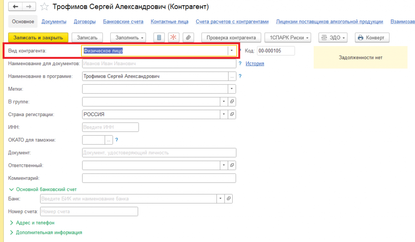Open the ЭДО dropdown menu
415x242 pixels.
pos(333,38)
